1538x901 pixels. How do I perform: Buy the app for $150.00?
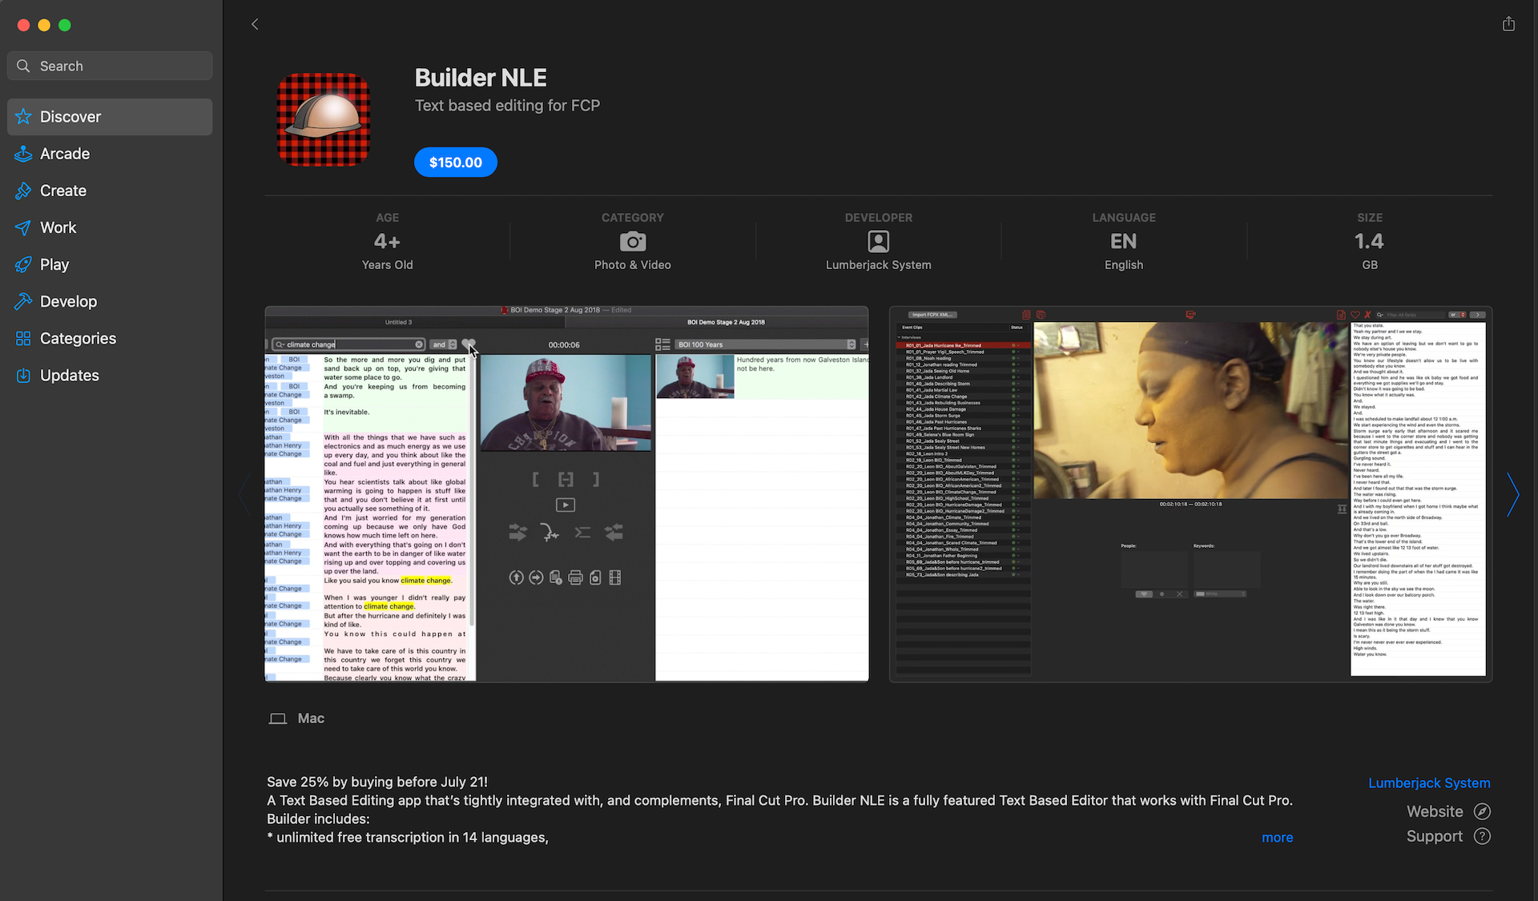pyautogui.click(x=455, y=163)
